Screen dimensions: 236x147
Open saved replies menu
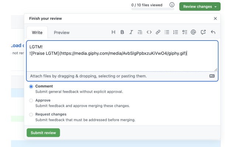coord(213,32)
